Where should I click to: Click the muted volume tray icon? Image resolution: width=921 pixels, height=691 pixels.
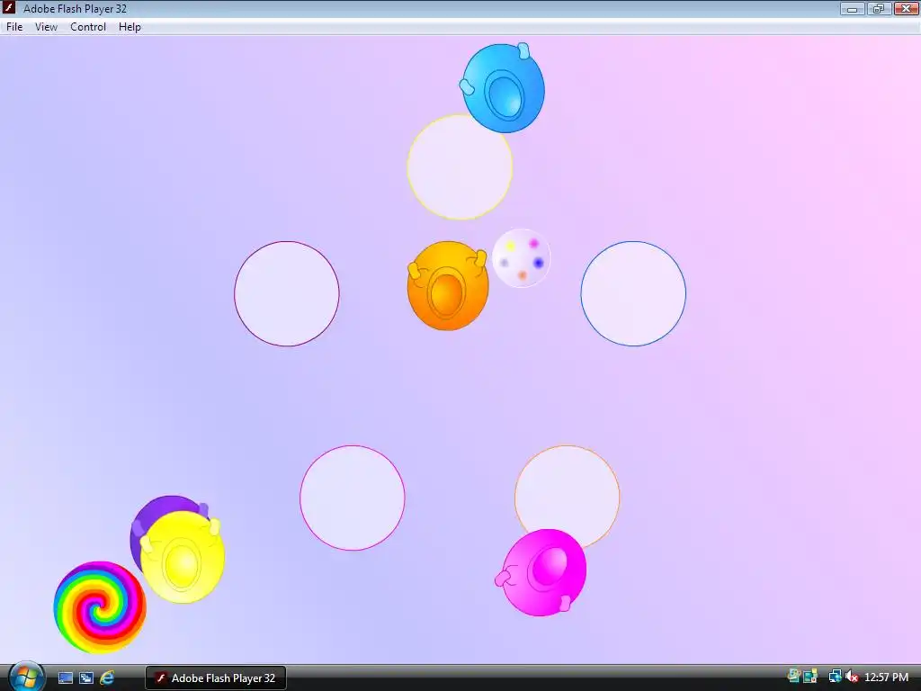point(852,677)
